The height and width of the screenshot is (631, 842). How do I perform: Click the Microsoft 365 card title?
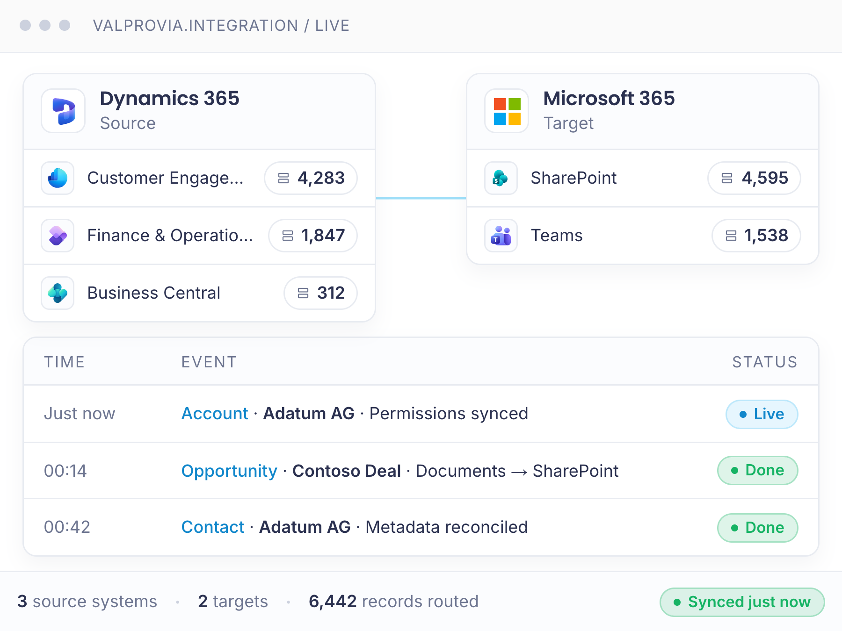[x=609, y=99]
